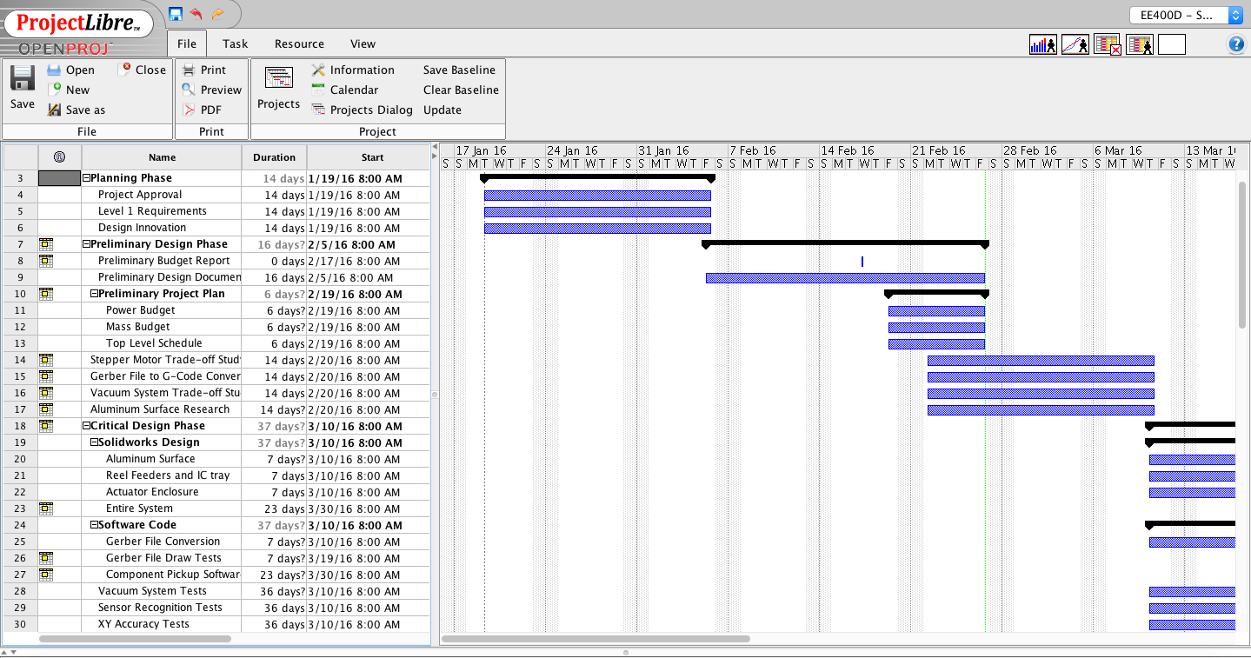
Task: Open the blue Help question mark
Action: (1235, 44)
